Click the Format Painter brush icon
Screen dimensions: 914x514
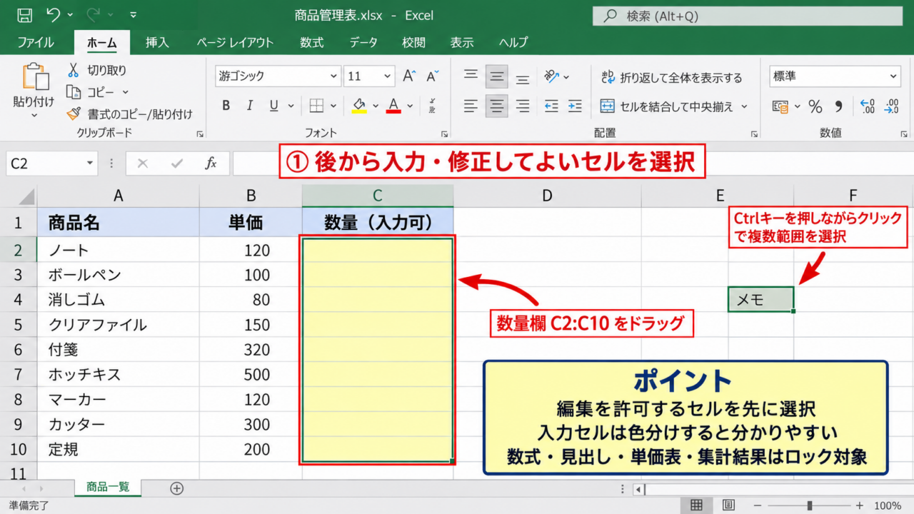pyautogui.click(x=73, y=114)
